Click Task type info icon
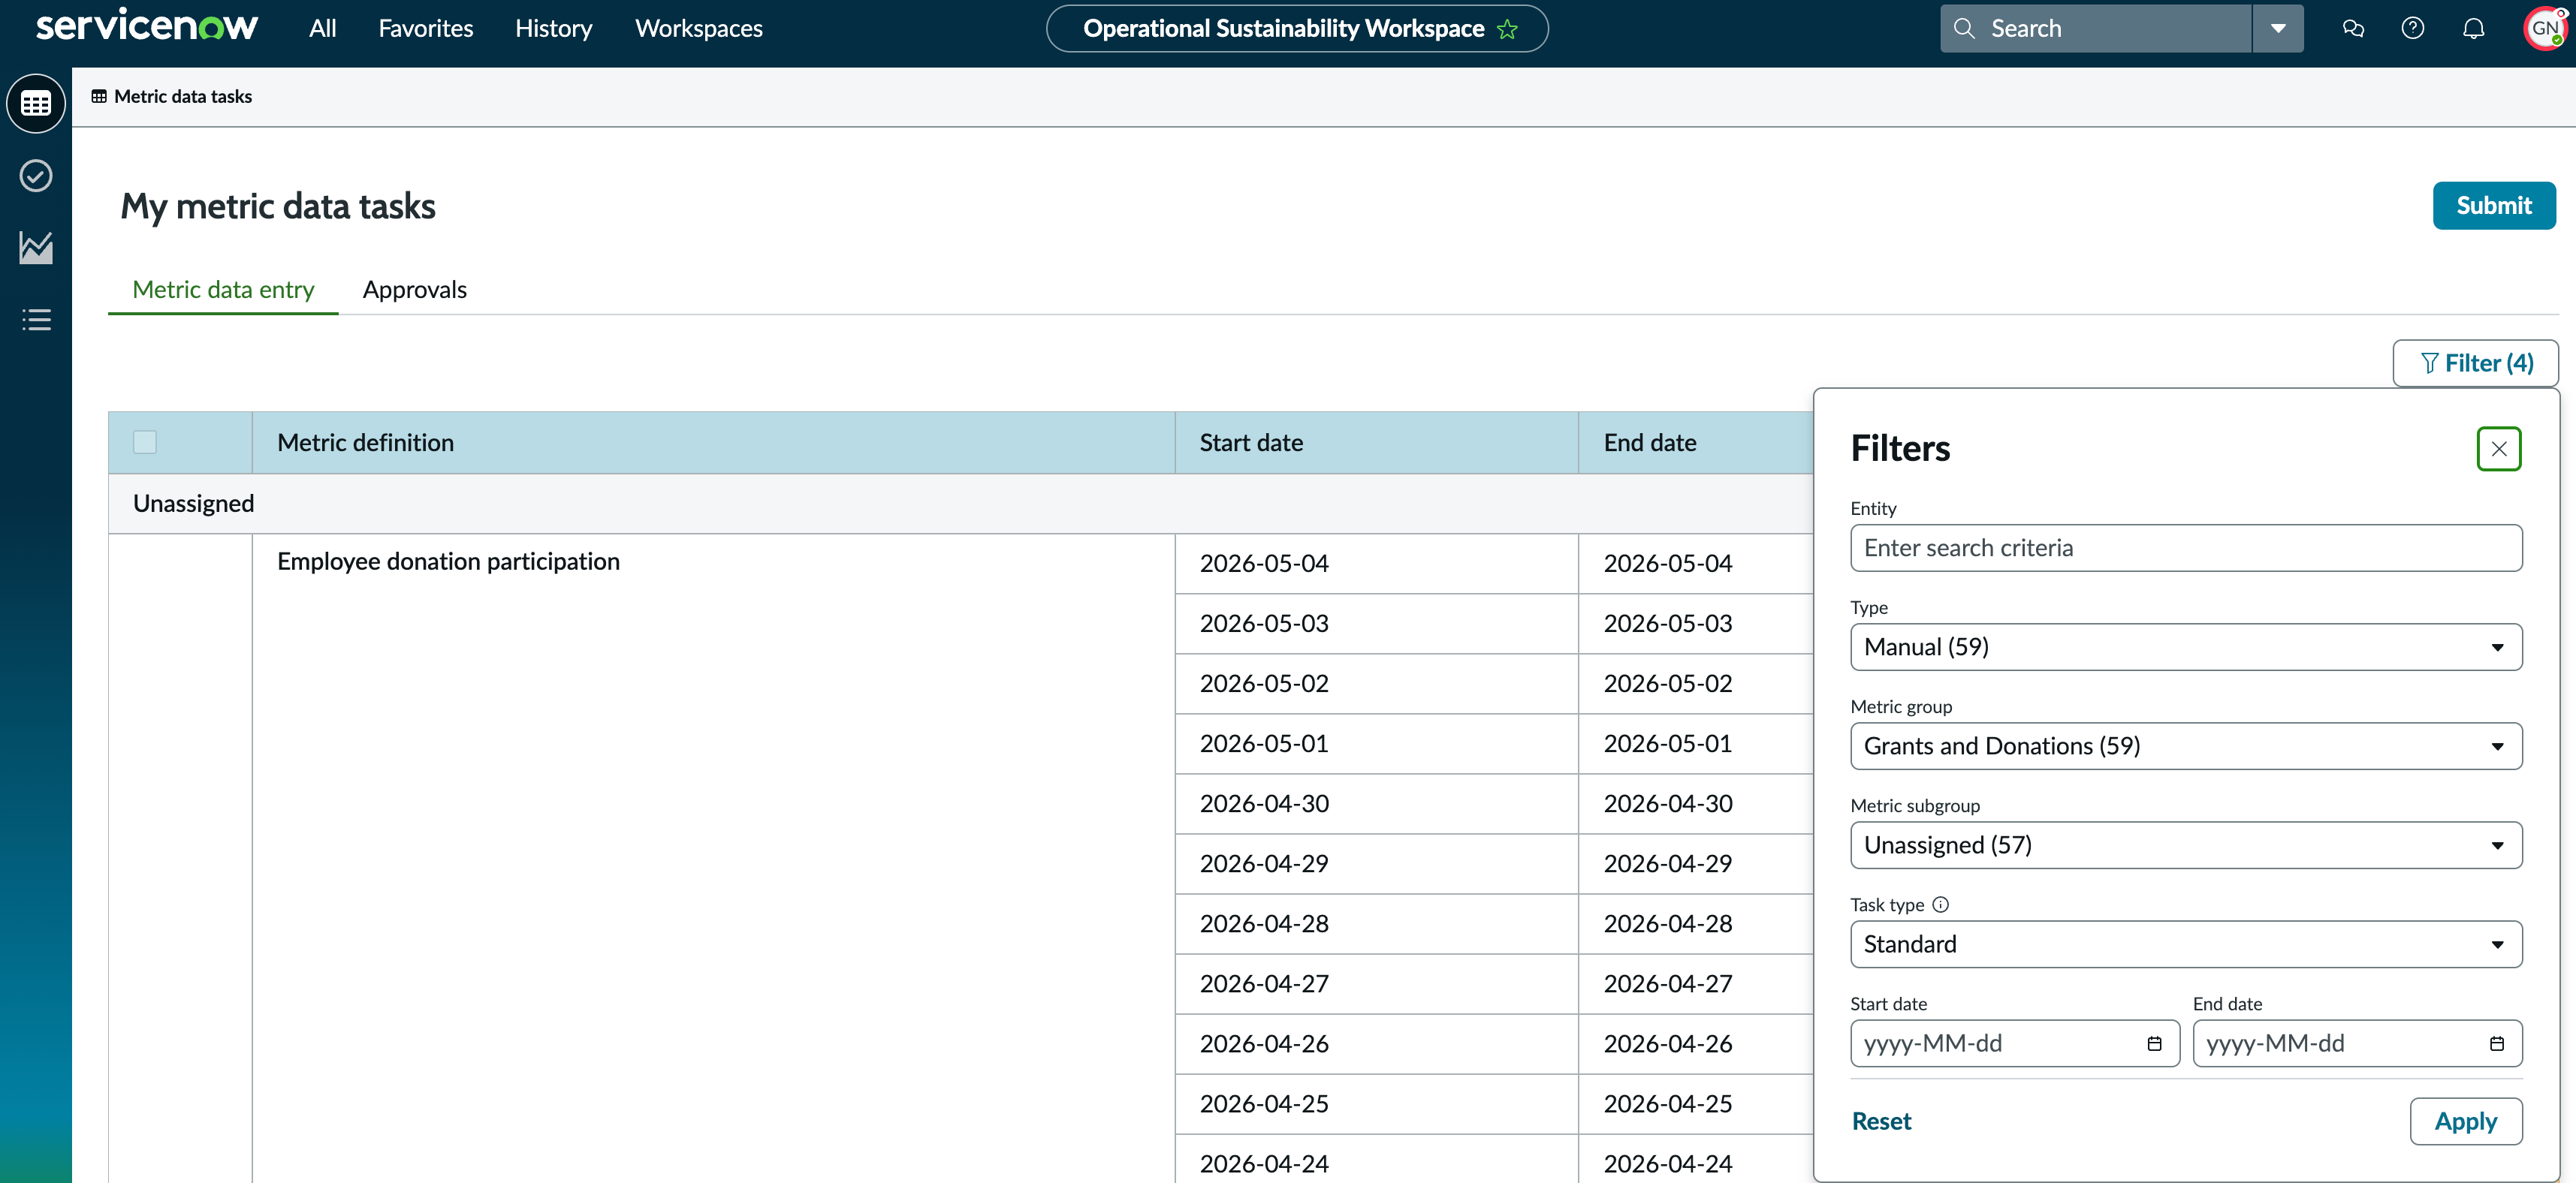This screenshot has height=1183, width=2576. (1941, 905)
